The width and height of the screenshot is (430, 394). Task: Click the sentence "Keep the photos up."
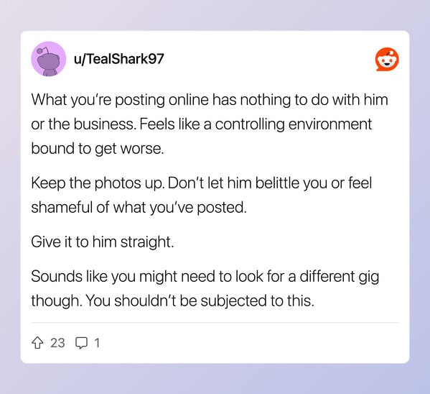point(98,183)
